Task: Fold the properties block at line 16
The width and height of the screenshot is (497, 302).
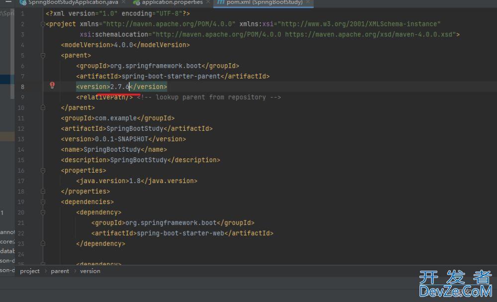Action: (43, 170)
